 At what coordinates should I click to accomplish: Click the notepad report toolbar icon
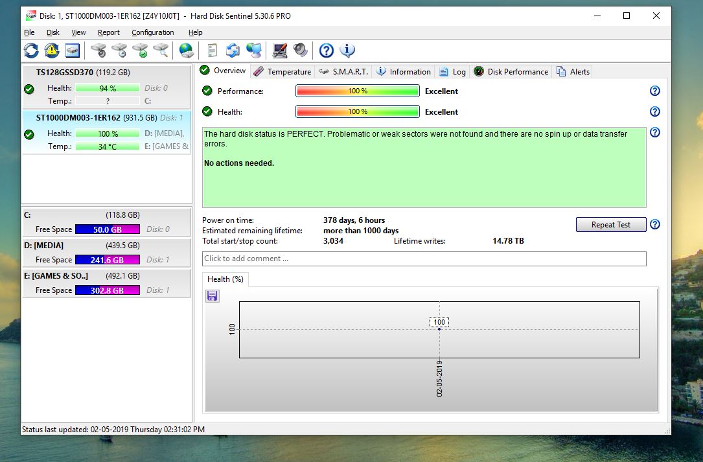(212, 50)
